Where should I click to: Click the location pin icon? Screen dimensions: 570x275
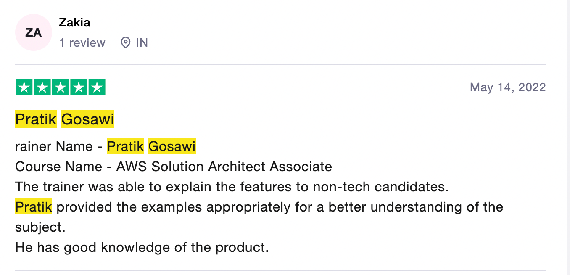click(125, 42)
